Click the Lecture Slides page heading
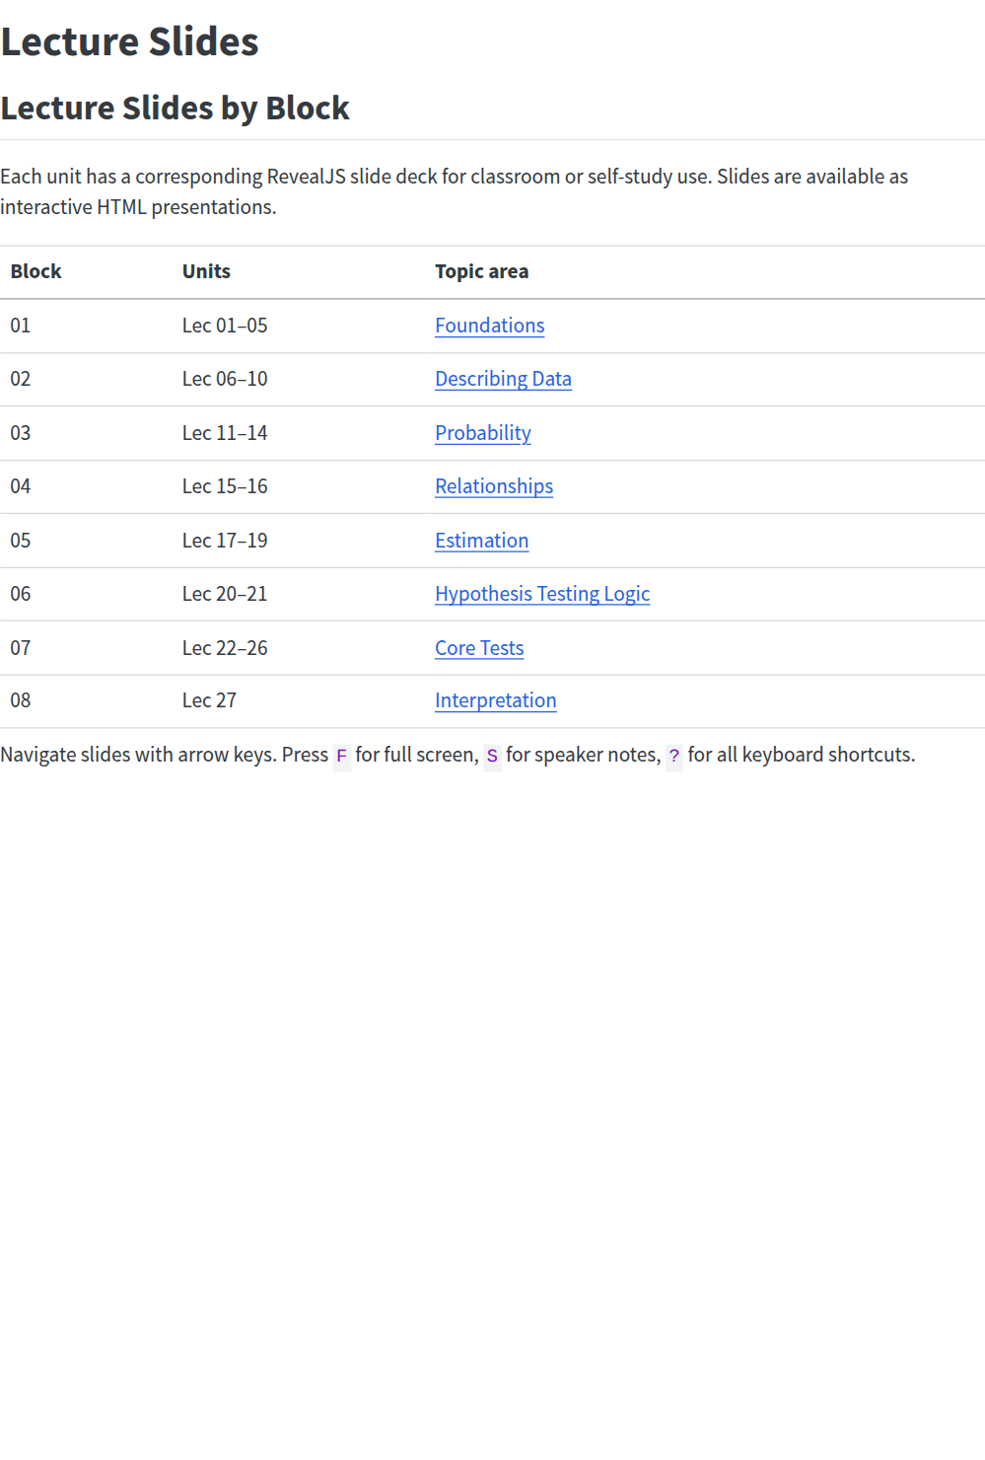Viewport: 985px width, 1460px height. pyautogui.click(x=130, y=41)
